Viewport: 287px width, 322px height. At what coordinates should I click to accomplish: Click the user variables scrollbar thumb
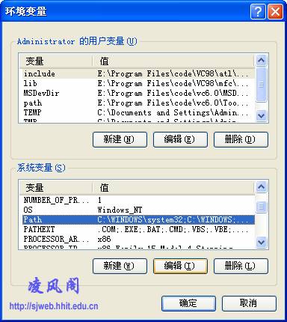pyautogui.click(x=262, y=85)
